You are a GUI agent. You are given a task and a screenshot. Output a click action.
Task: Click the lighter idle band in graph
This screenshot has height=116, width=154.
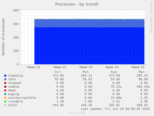(89, 23)
